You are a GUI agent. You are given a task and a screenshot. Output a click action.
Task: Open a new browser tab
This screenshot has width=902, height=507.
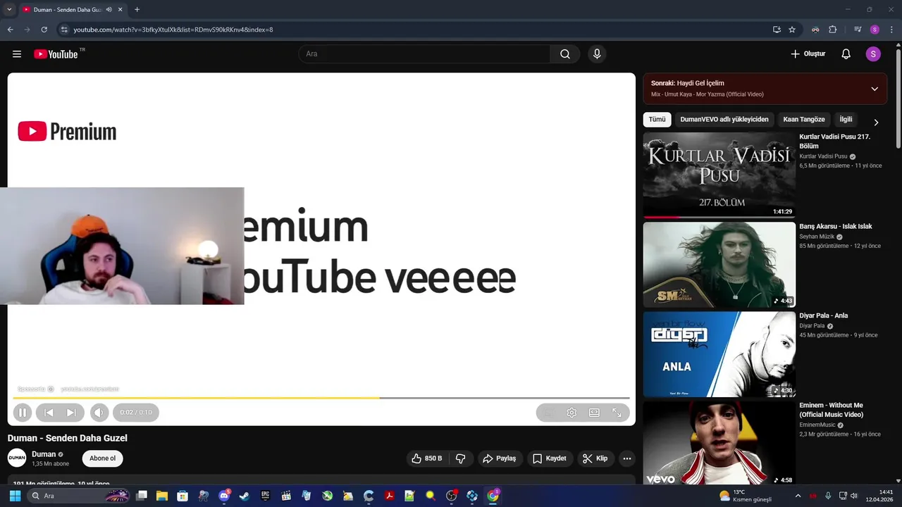coord(137,9)
